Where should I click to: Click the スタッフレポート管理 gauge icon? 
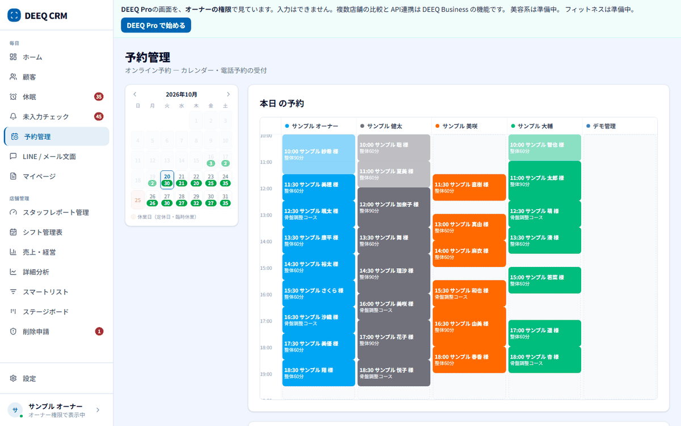coord(14,212)
